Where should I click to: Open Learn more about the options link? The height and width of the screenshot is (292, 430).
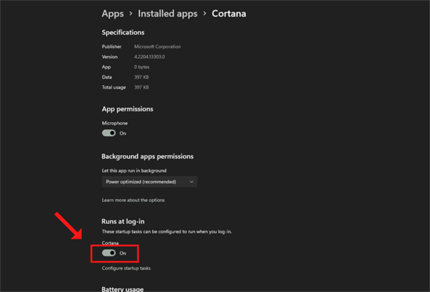click(x=133, y=200)
